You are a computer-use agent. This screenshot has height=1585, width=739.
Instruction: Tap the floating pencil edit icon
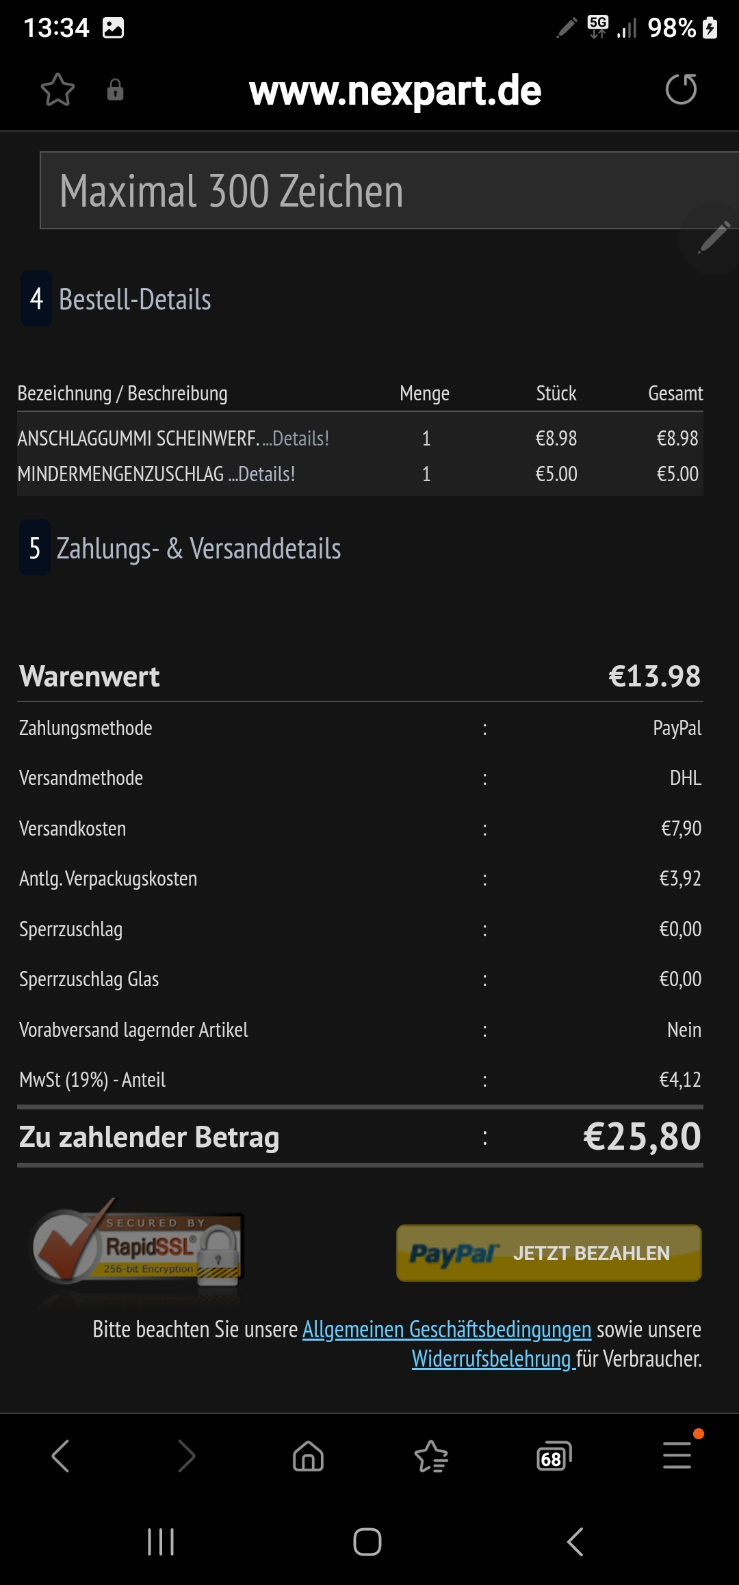[713, 237]
